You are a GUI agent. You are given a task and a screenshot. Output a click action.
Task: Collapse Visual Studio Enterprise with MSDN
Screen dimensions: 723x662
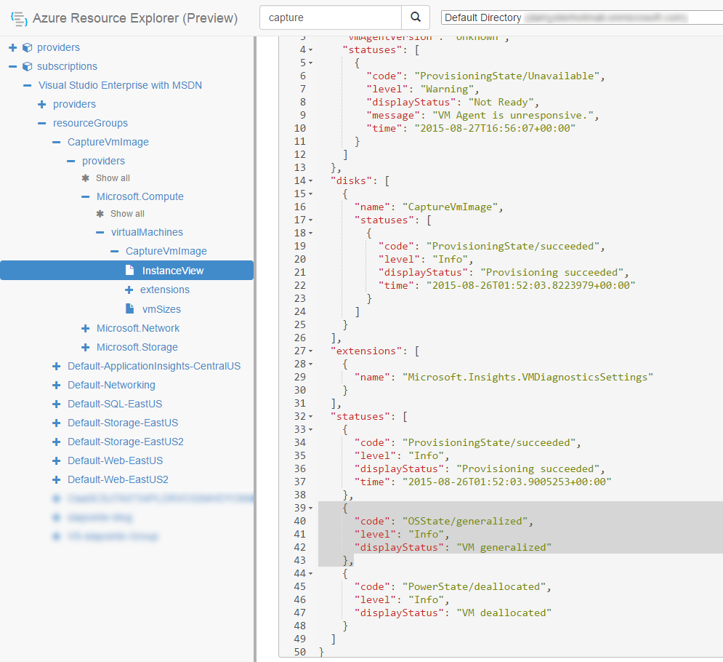28,85
